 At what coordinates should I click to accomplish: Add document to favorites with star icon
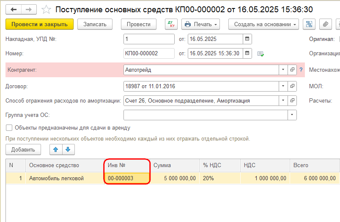click(46, 10)
